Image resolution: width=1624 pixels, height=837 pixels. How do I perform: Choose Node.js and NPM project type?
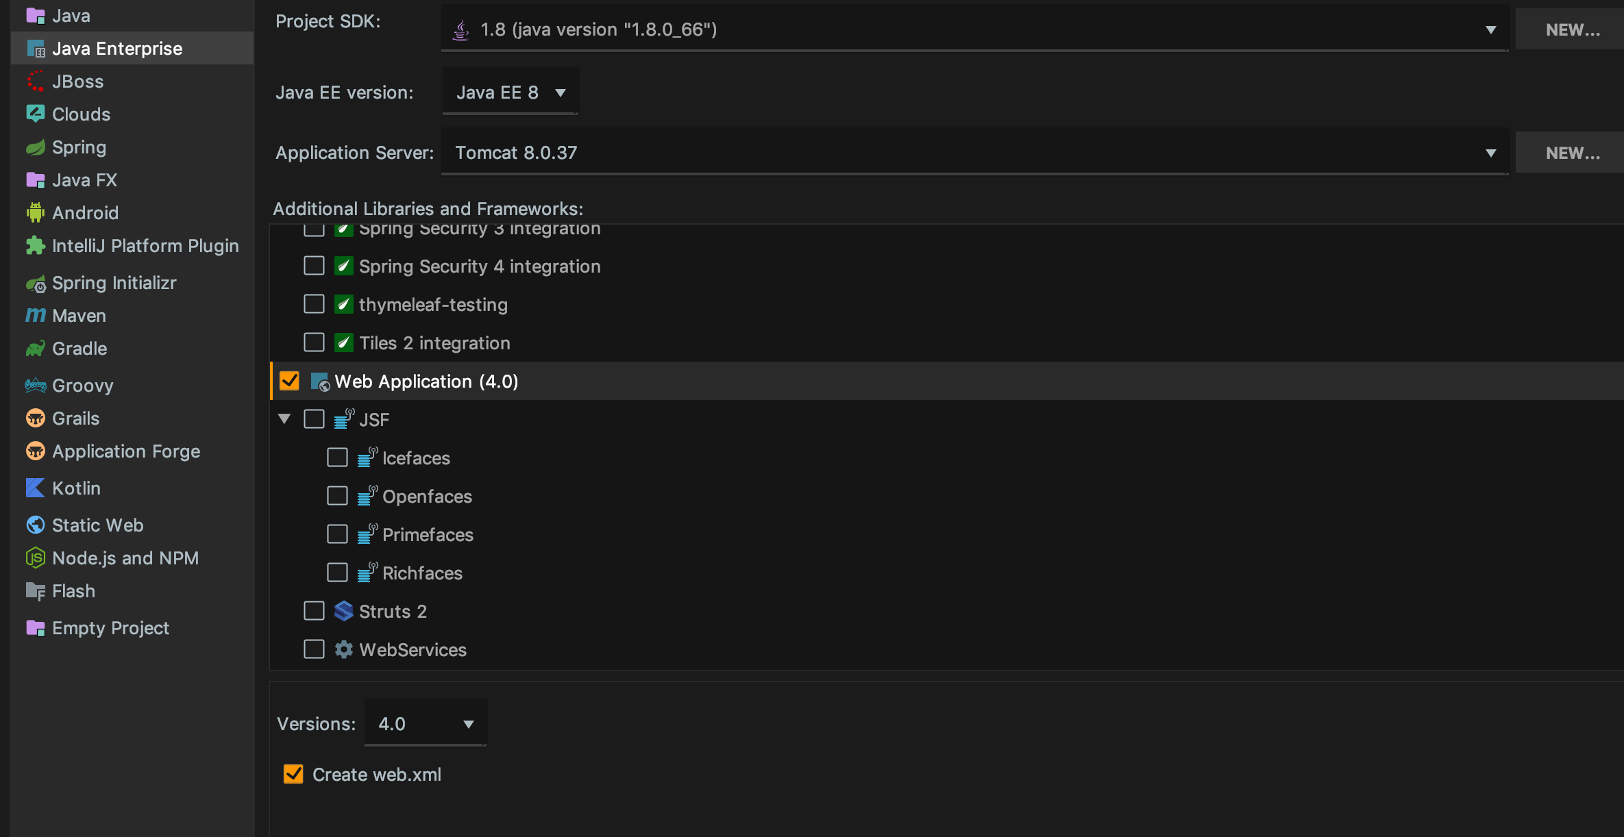132,558
